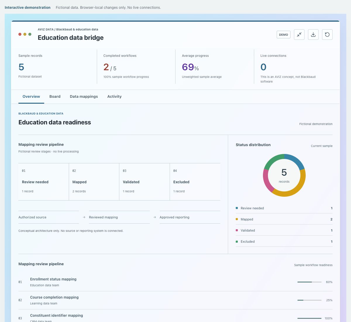
Task: Click the green Excluded legend swatch
Action: click(x=237, y=241)
